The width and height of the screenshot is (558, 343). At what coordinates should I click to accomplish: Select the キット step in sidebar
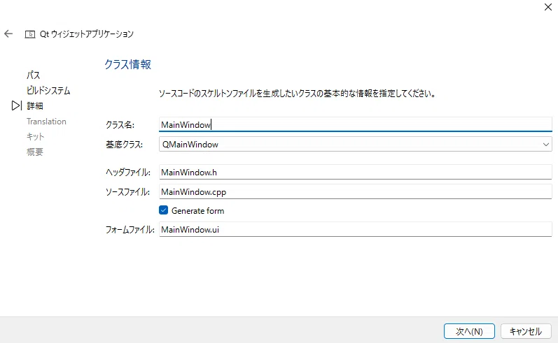tap(35, 136)
